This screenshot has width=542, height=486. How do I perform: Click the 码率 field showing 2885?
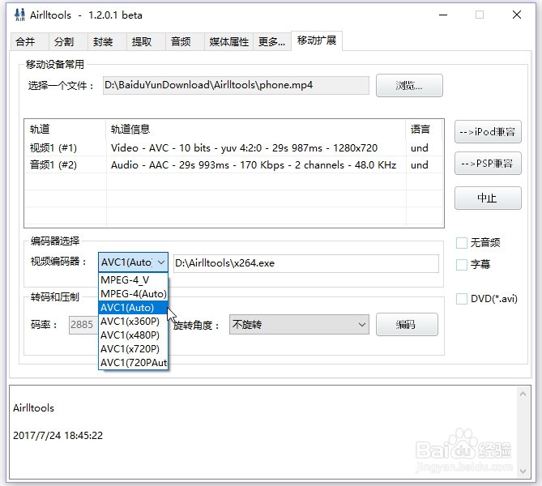point(83,325)
